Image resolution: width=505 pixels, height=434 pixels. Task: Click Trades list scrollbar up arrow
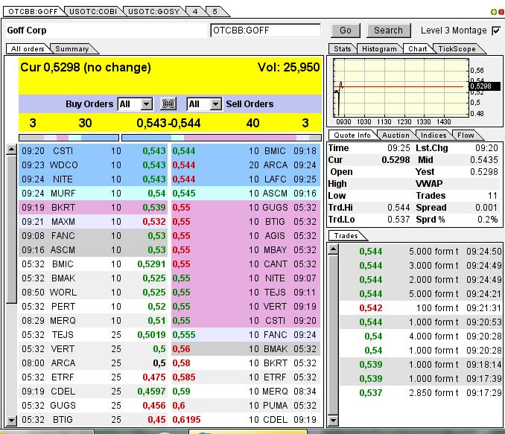pos(334,249)
